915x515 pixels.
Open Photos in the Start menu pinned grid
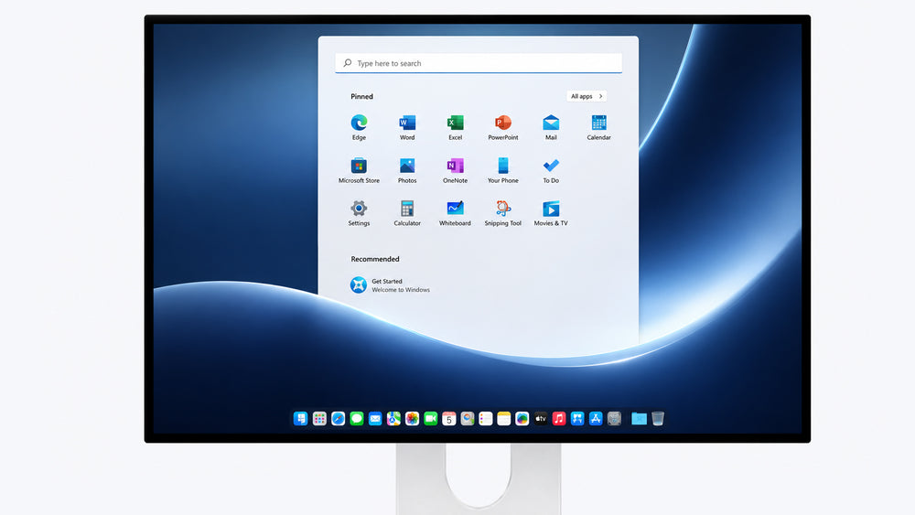(x=407, y=166)
